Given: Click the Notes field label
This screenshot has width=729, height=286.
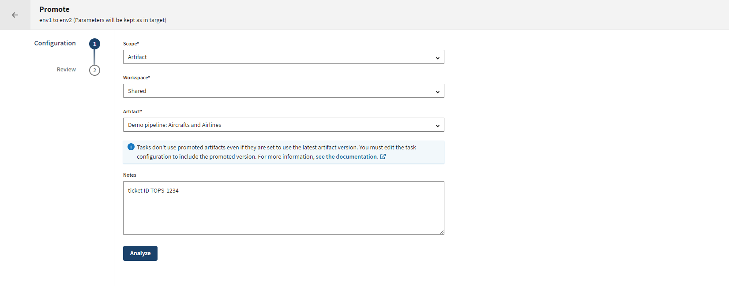Looking at the screenshot, I should [130, 175].
